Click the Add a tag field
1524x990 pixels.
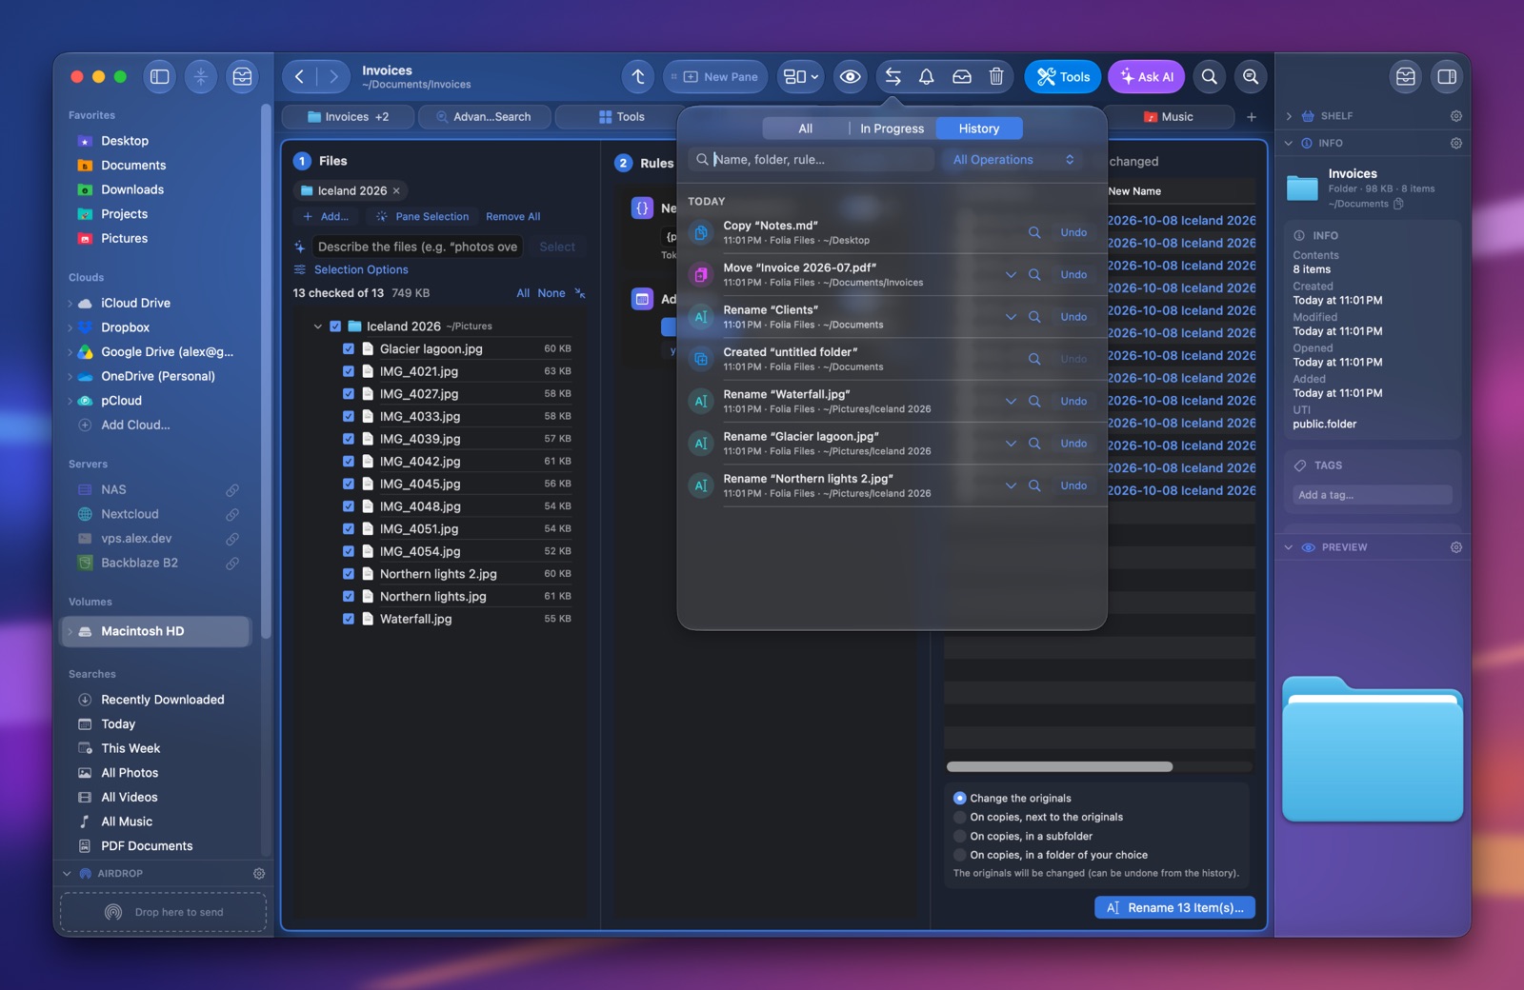click(1372, 495)
